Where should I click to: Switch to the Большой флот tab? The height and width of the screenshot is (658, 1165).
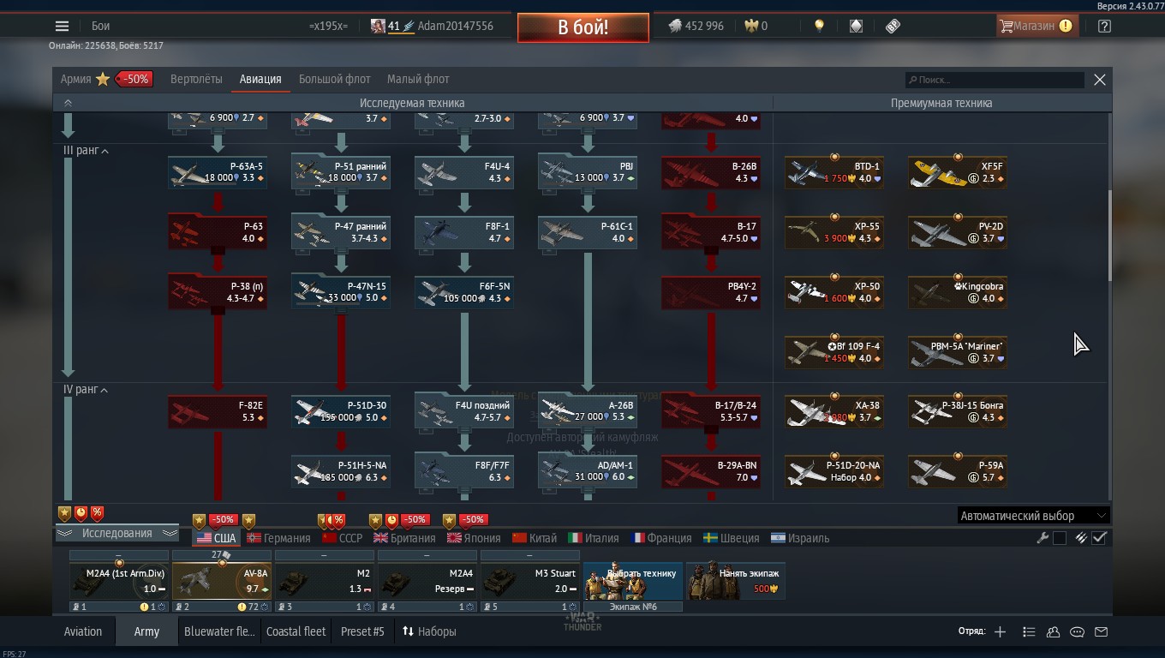334,79
